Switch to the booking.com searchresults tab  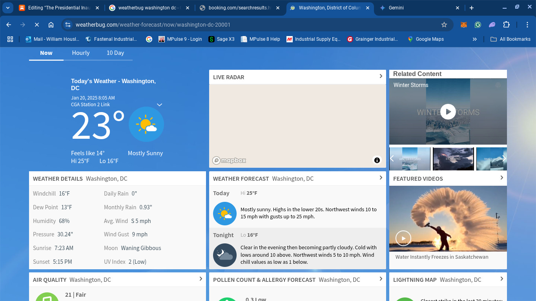(239, 8)
